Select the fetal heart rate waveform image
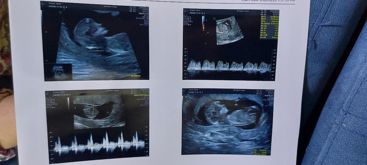Image resolution: width=367 pixels, height=165 pixels. point(97,126)
